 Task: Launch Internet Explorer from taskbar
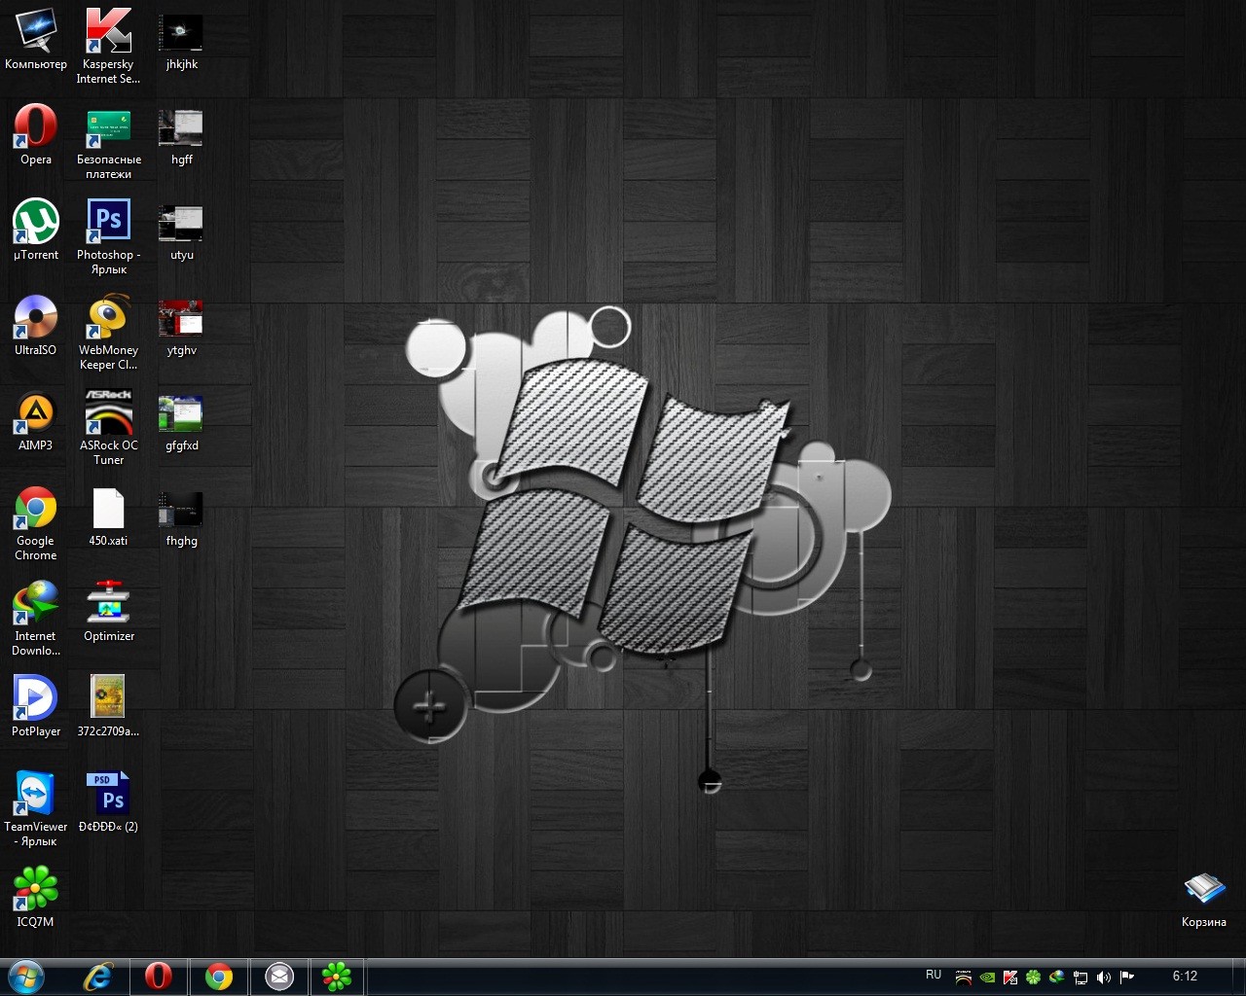click(98, 977)
